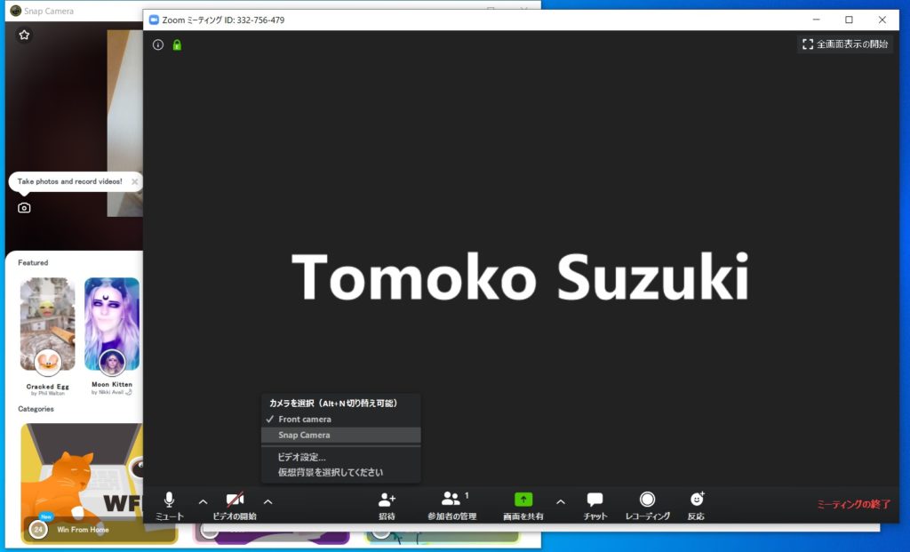The width and height of the screenshot is (910, 552).
Task: Click the Zoom app icon in title bar
Action: coord(154,20)
